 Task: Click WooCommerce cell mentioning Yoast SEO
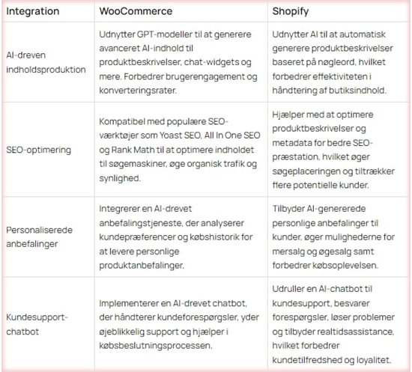[x=180, y=150]
